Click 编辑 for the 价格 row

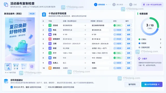129,34
